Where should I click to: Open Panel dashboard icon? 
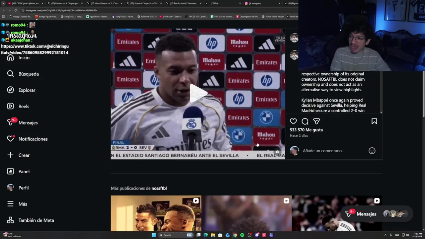tap(11, 171)
